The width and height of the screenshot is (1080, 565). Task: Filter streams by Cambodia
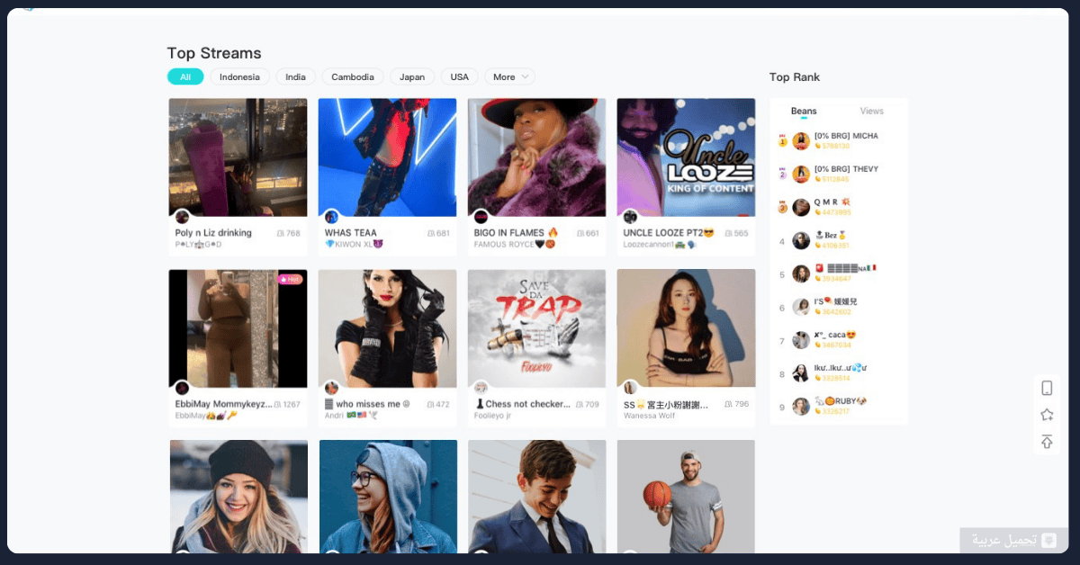(353, 77)
